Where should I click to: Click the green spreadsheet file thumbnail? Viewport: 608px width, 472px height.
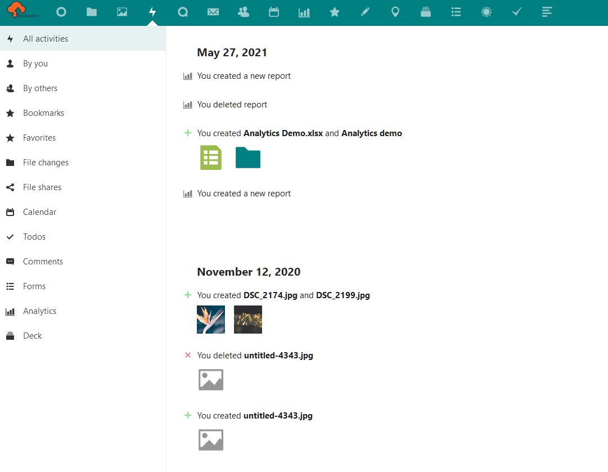pyautogui.click(x=211, y=158)
